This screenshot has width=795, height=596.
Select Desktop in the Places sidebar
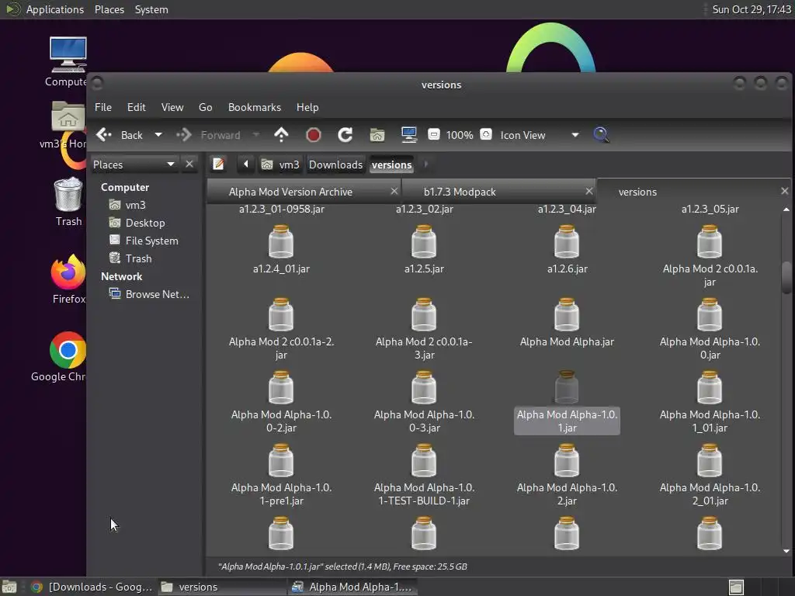click(145, 223)
